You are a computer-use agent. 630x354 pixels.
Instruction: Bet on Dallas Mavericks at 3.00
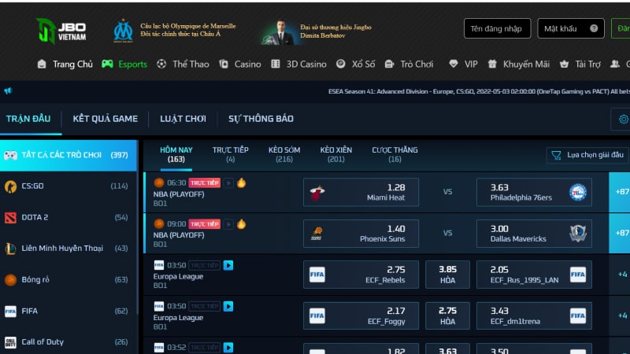[x=534, y=234]
